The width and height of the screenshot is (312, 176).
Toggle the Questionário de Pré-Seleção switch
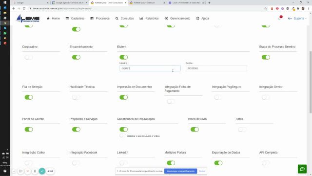click(x=123, y=130)
